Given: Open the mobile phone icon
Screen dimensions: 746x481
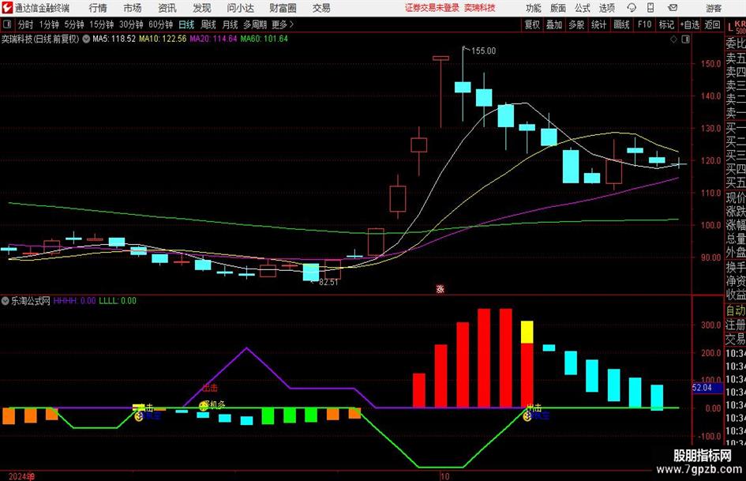Looking at the screenshot, I should [x=650, y=8].
